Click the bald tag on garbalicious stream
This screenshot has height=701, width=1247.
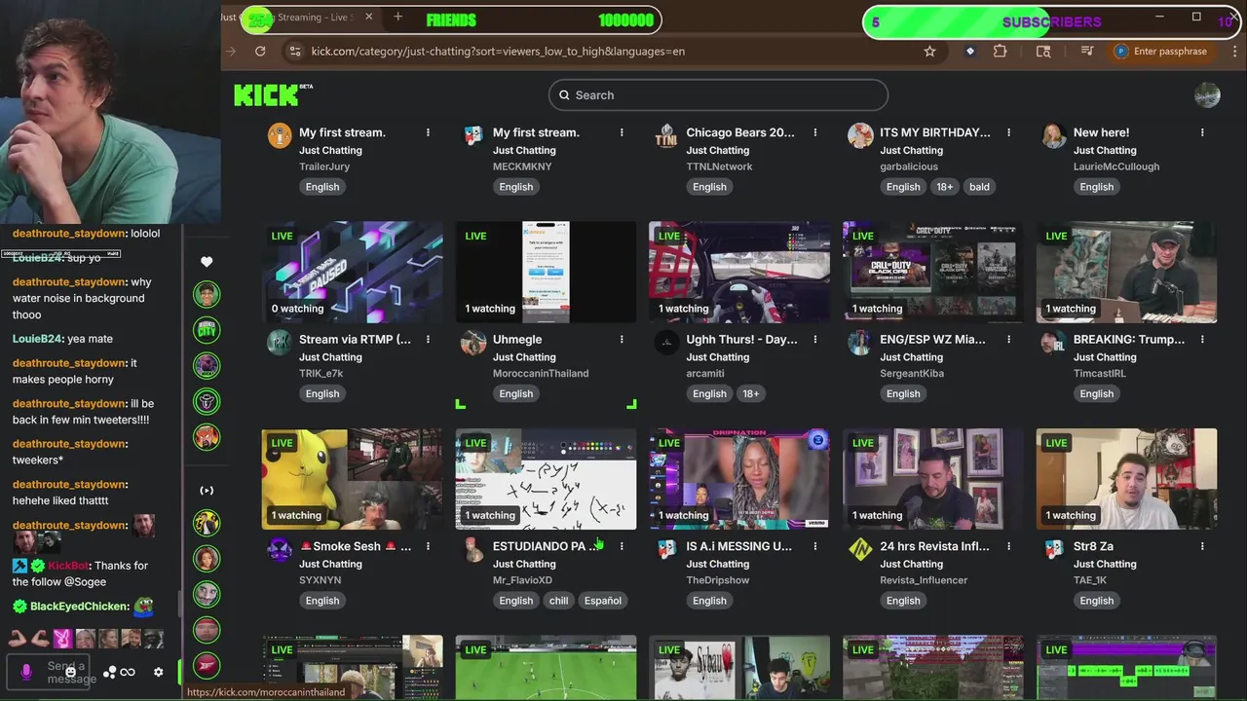[x=979, y=187]
